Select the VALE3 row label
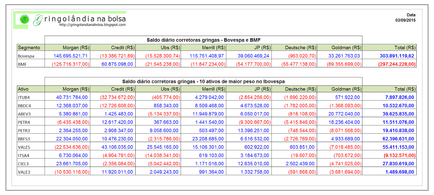The width and height of the screenshot is (434, 195). 24,172
